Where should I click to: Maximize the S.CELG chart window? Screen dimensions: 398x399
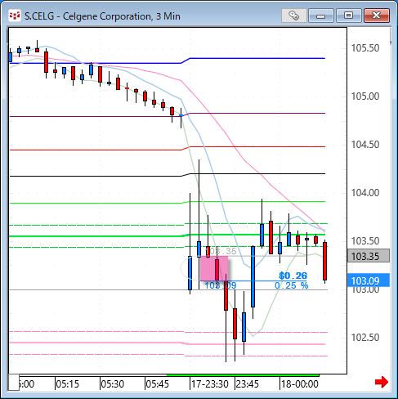348,16
